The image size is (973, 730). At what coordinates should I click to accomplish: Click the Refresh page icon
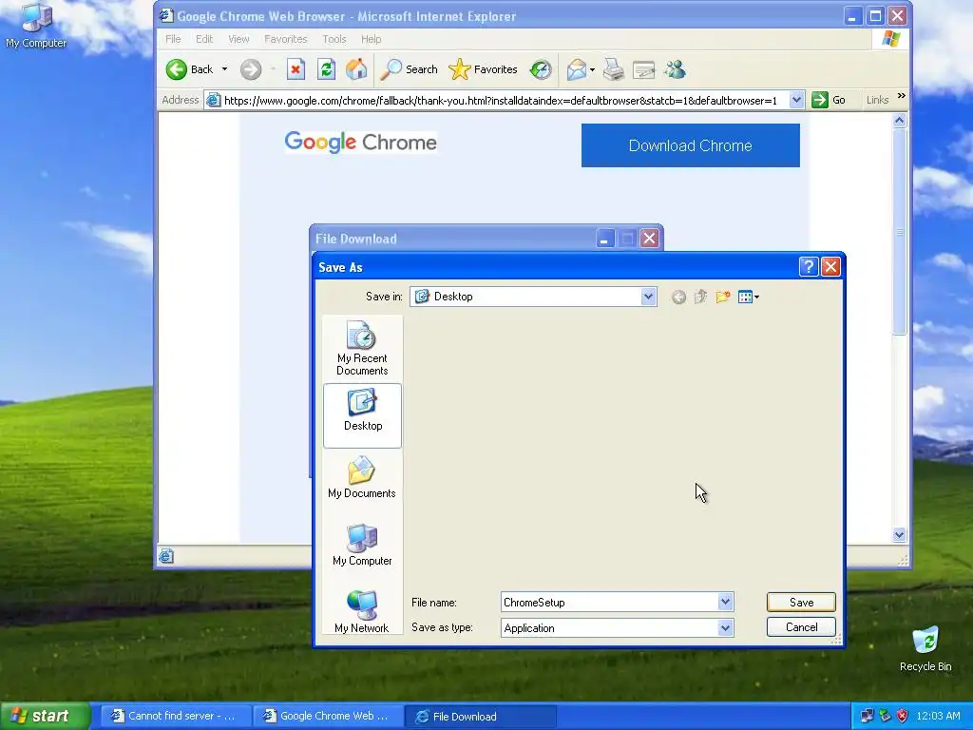click(327, 69)
